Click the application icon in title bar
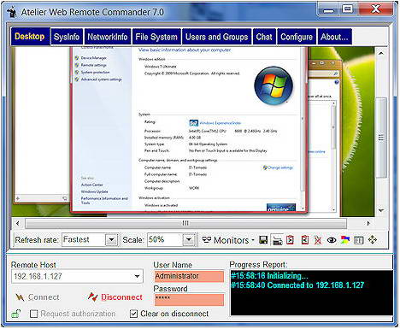Viewport: 400px width, 329px height. (12, 12)
